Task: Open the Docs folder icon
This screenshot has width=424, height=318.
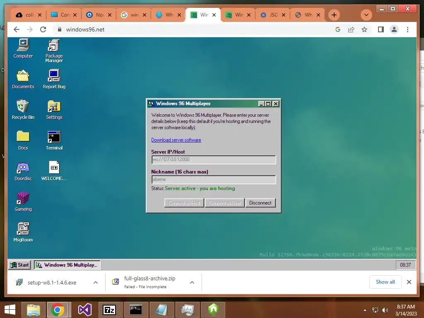Action: [23, 140]
